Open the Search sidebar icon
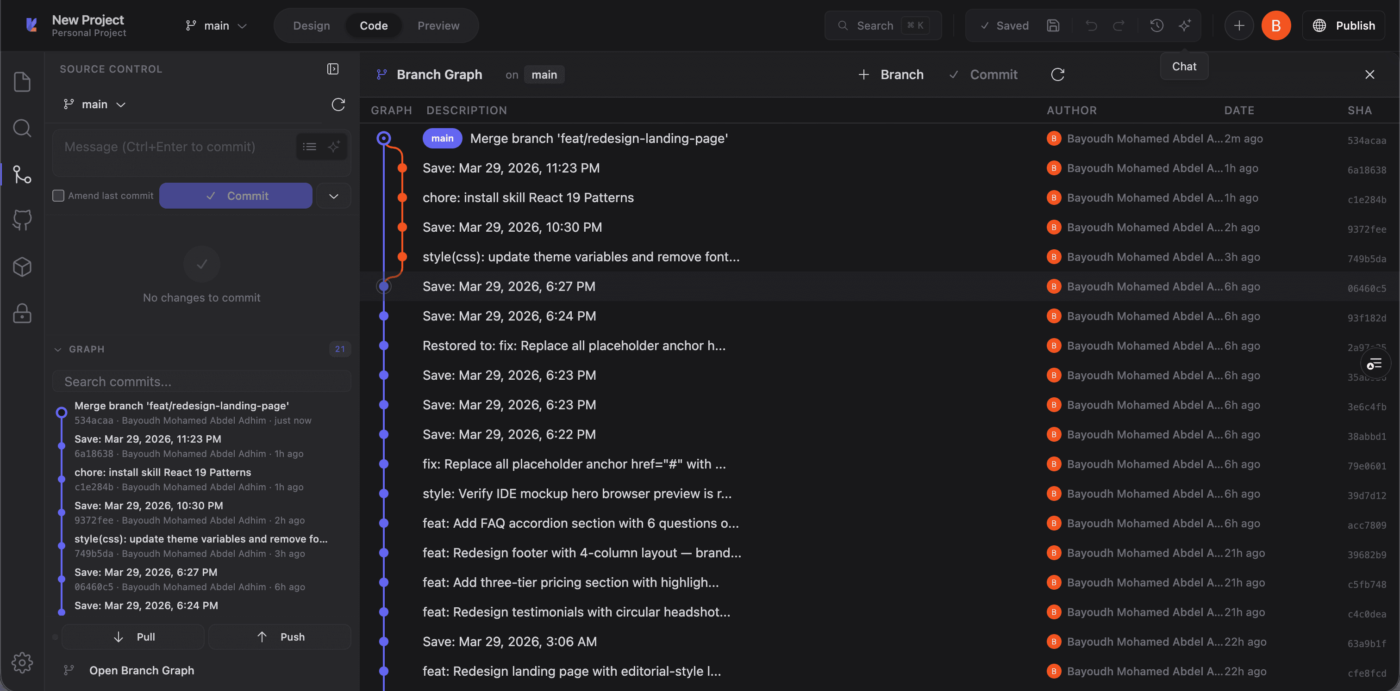The image size is (1400, 691). (22, 128)
